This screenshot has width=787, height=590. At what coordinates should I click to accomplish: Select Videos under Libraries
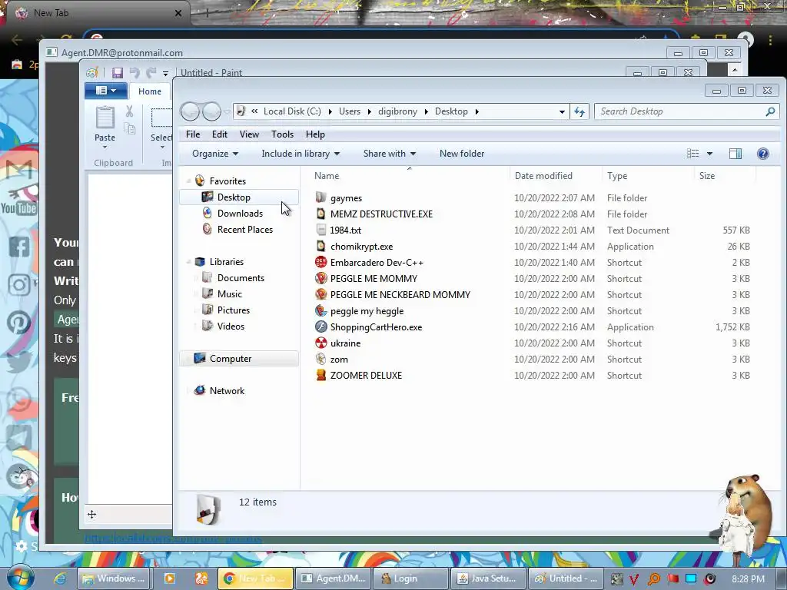231,326
